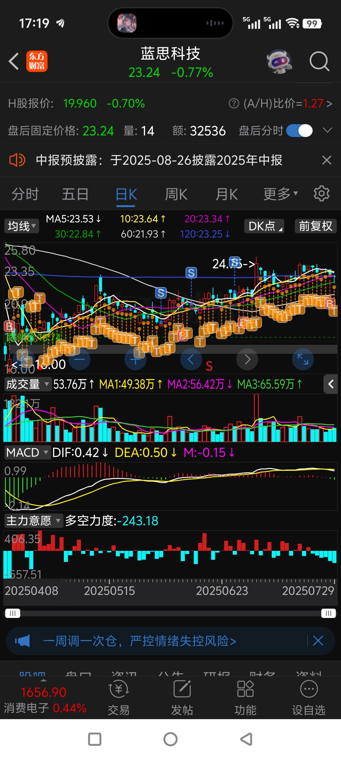
Task: Open the 主力意愿 indicator dropdown
Action: coord(34,521)
